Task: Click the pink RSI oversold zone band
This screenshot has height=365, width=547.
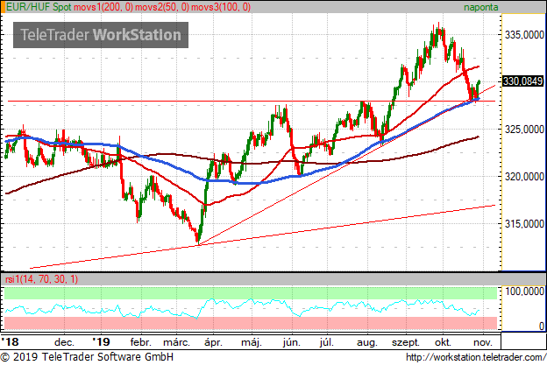Action: pos(251,323)
